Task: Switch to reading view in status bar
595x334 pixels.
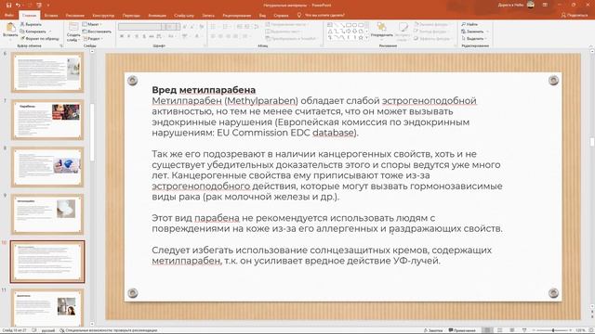Action: [x=512, y=330]
